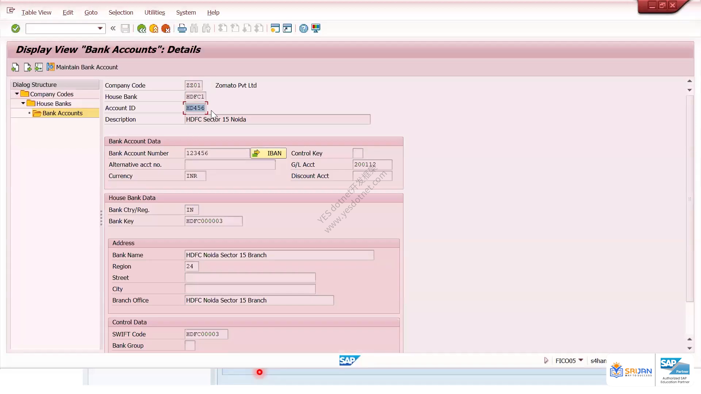This screenshot has height=394, width=701.
Task: Click the Bank Account Number field
Action: (x=217, y=153)
